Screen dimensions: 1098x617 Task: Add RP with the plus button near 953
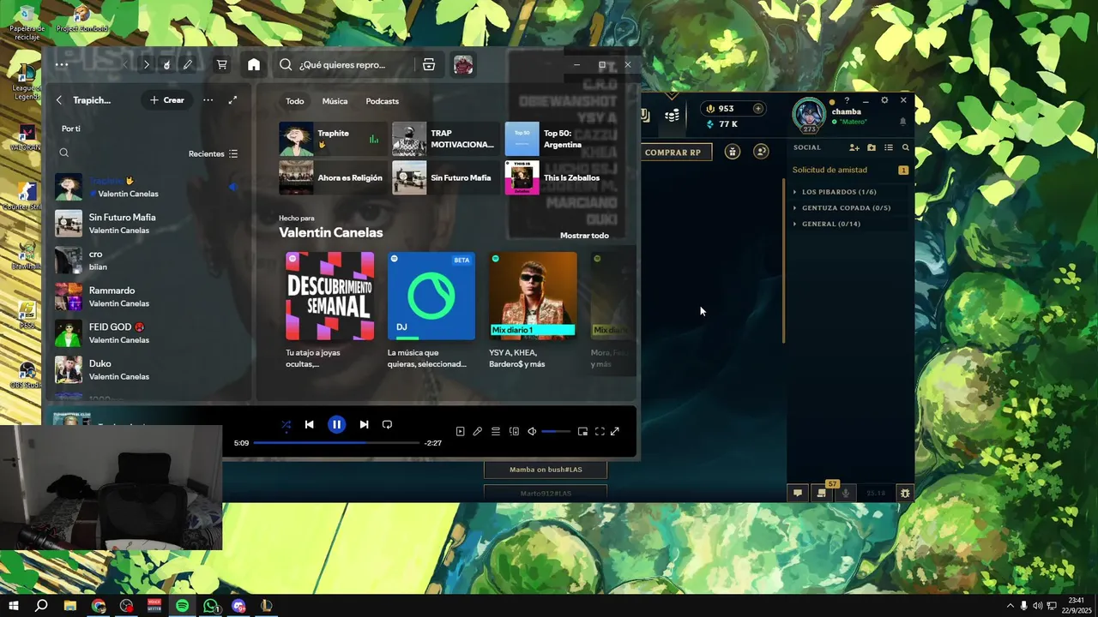[x=757, y=109]
